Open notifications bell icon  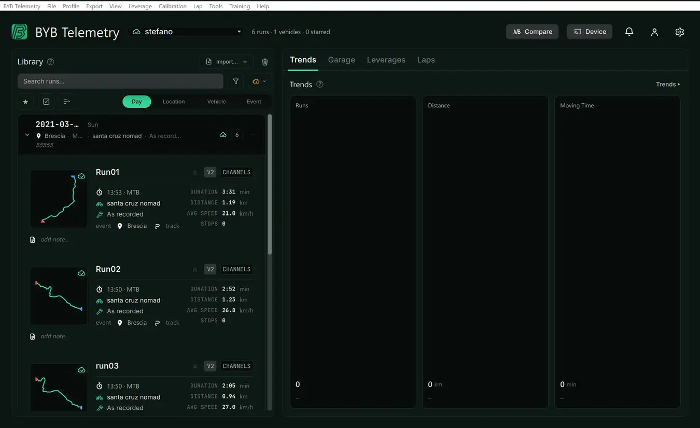(629, 32)
